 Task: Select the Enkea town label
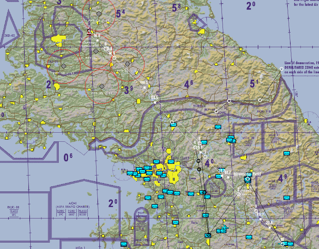point(193,178)
